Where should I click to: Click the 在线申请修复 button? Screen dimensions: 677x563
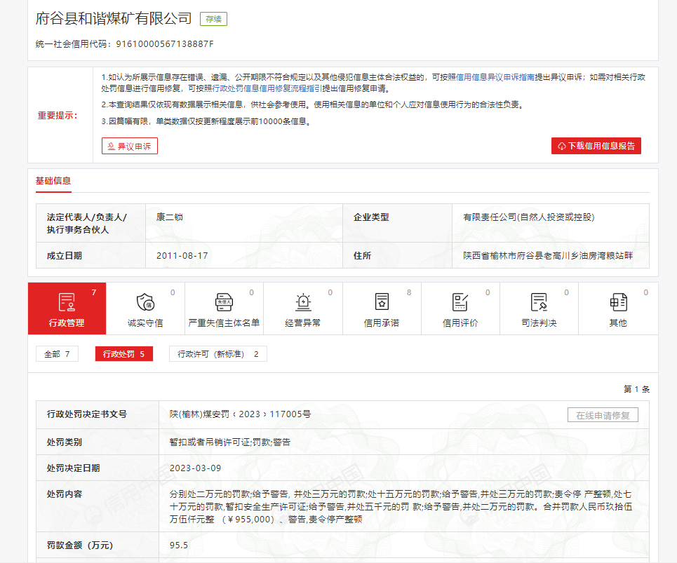[603, 415]
